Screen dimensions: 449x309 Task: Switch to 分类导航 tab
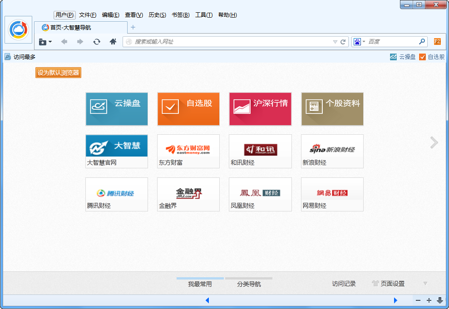[249, 282]
